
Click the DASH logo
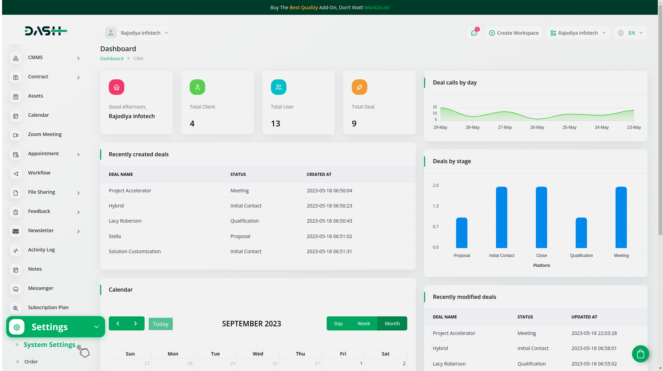point(46,31)
